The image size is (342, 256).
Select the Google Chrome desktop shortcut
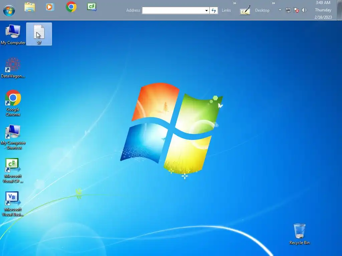click(13, 103)
